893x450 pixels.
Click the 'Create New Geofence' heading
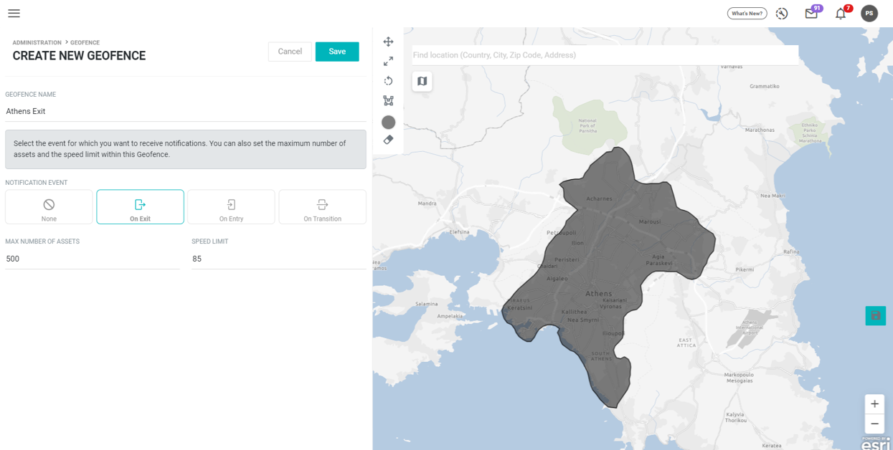(x=79, y=56)
